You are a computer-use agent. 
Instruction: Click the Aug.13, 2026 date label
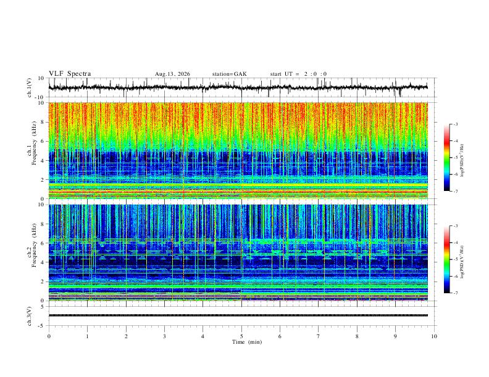pyautogui.click(x=172, y=74)
